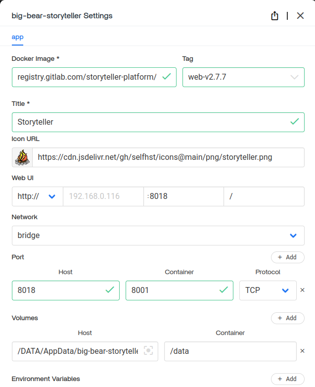Click the export settings icon in header
This screenshot has width=315, height=387.
pos(275,16)
